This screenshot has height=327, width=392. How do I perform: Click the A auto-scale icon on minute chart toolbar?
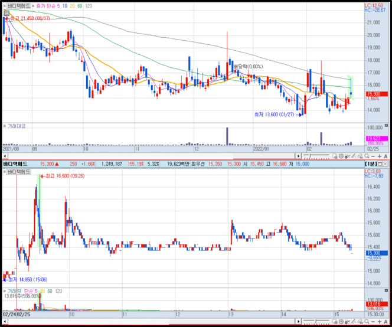pyautogui.click(x=386, y=321)
